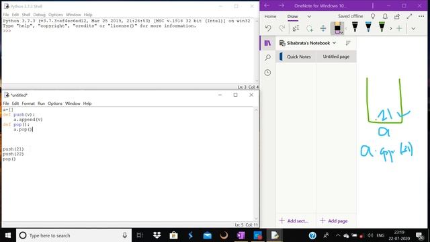Image resolution: width=430 pixels, height=242 pixels.
Task: Enter full screen mode in OneNote
Action: coord(409,16)
